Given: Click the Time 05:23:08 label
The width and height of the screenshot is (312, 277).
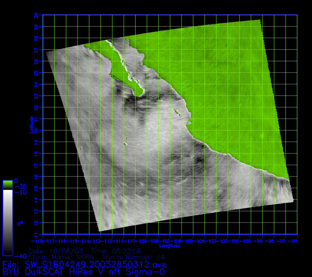Looking at the screenshot, I should (116, 251).
